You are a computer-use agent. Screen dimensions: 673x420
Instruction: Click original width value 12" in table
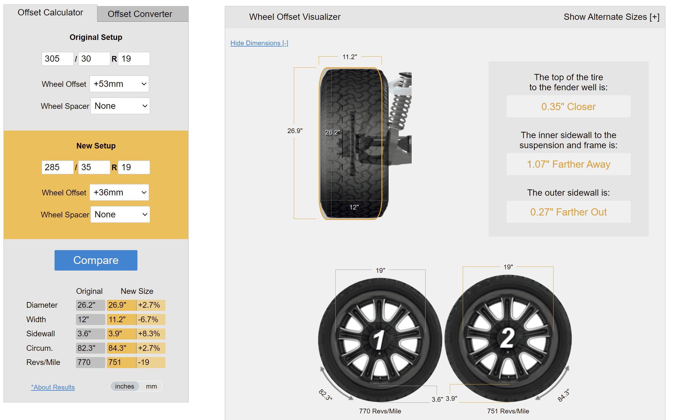coord(90,320)
